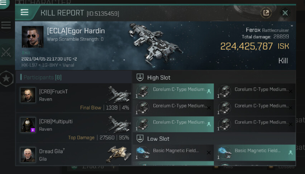This screenshot has width=305, height=174.
Task: Open the left sidebar menu lines icon
Action: click(x=6, y=25)
